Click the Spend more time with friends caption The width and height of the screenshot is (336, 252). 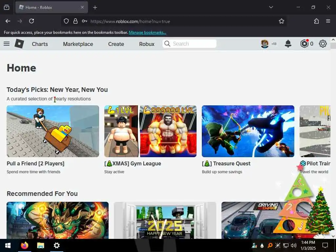[x=33, y=172]
